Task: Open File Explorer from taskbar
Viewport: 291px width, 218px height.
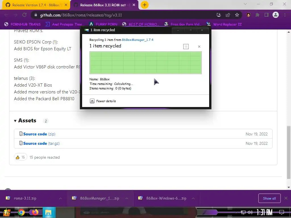Action: [49, 212]
